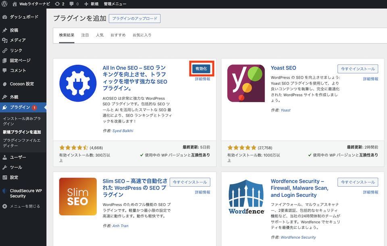This screenshot has height=246, width=387.
Task: Open the Yoast SEO title link
Action: (283, 68)
